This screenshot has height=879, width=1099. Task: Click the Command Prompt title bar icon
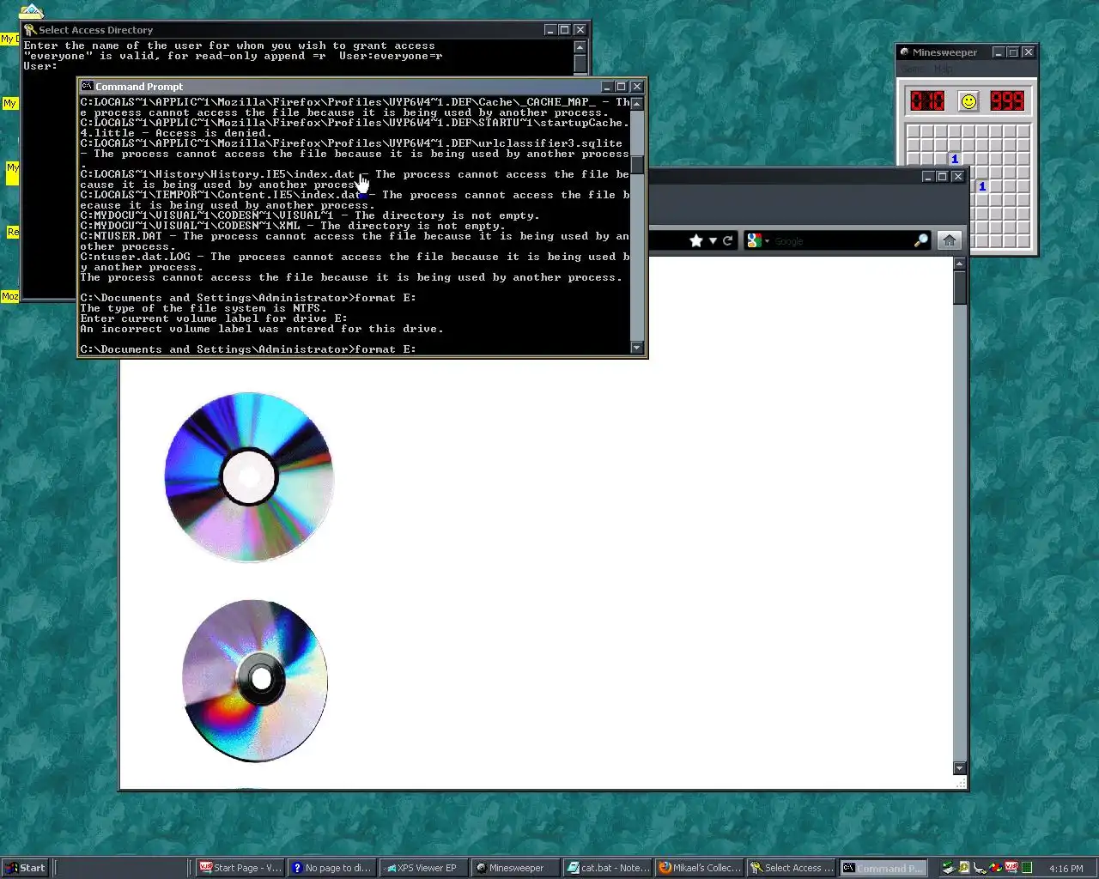pyautogui.click(x=87, y=87)
